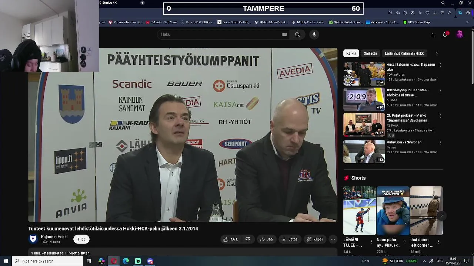Screen dimensions: 474x266
Task: Open XL Pojat podcast video thumbnail
Action: (364, 125)
